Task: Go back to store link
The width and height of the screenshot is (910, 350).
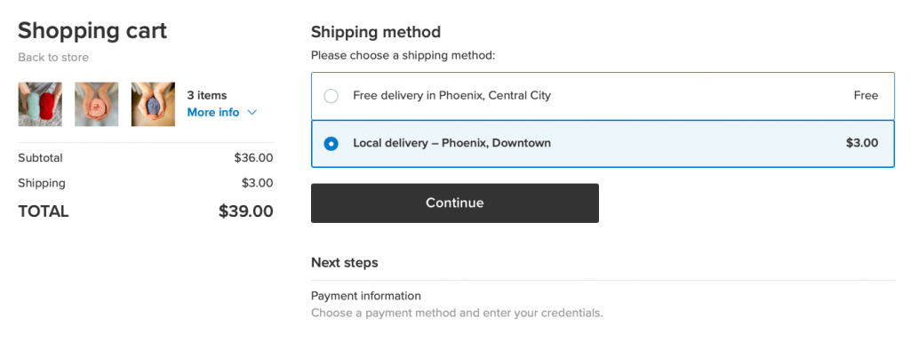Action: pyautogui.click(x=53, y=58)
